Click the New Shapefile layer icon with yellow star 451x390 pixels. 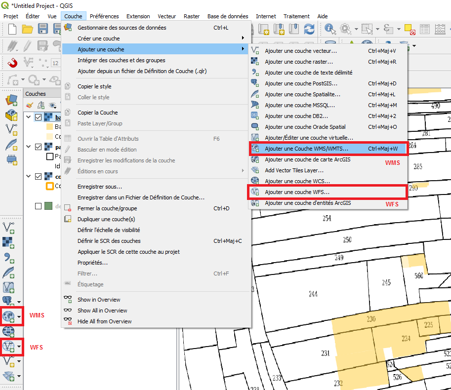click(11, 130)
